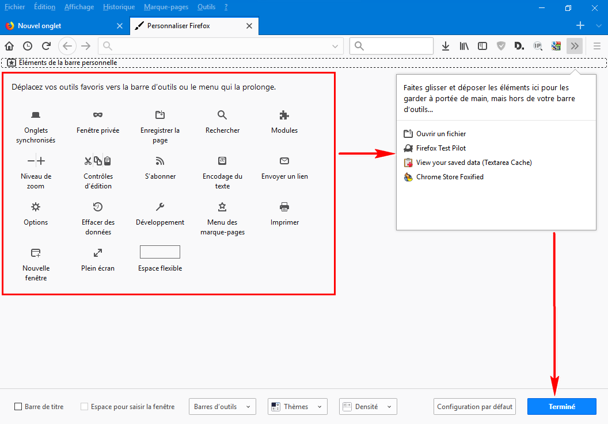Enable the Barre de titre checkbox
The width and height of the screenshot is (608, 424).
pos(18,407)
